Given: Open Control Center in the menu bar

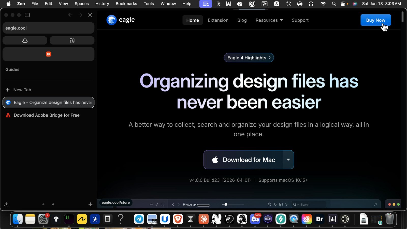Looking at the screenshot, I should (x=343, y=4).
